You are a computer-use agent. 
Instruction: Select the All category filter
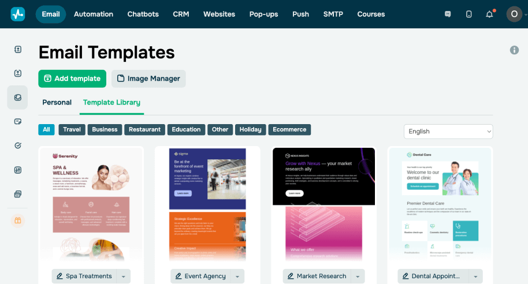(x=46, y=129)
